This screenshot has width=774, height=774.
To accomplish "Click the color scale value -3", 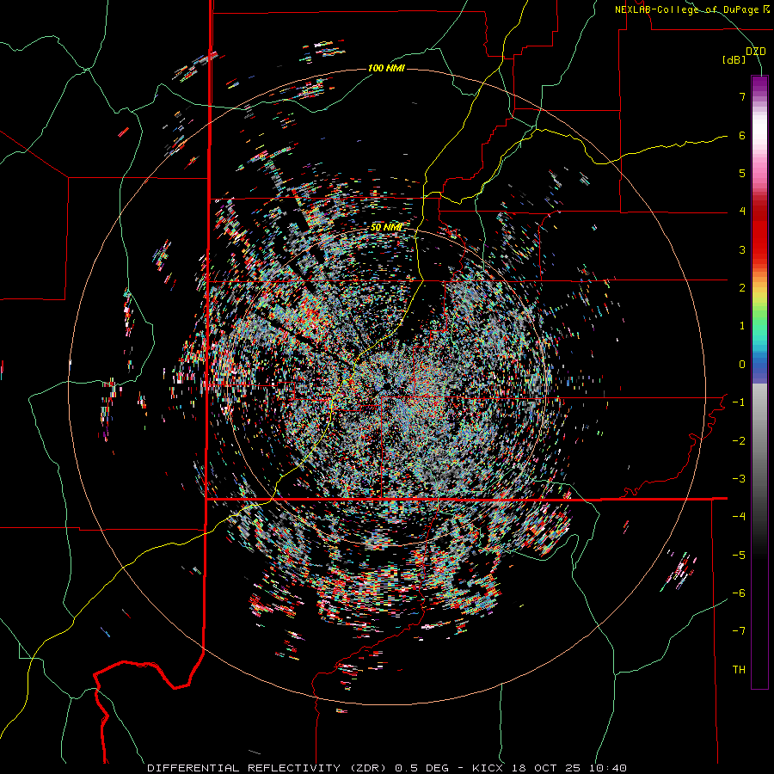I will [x=739, y=479].
